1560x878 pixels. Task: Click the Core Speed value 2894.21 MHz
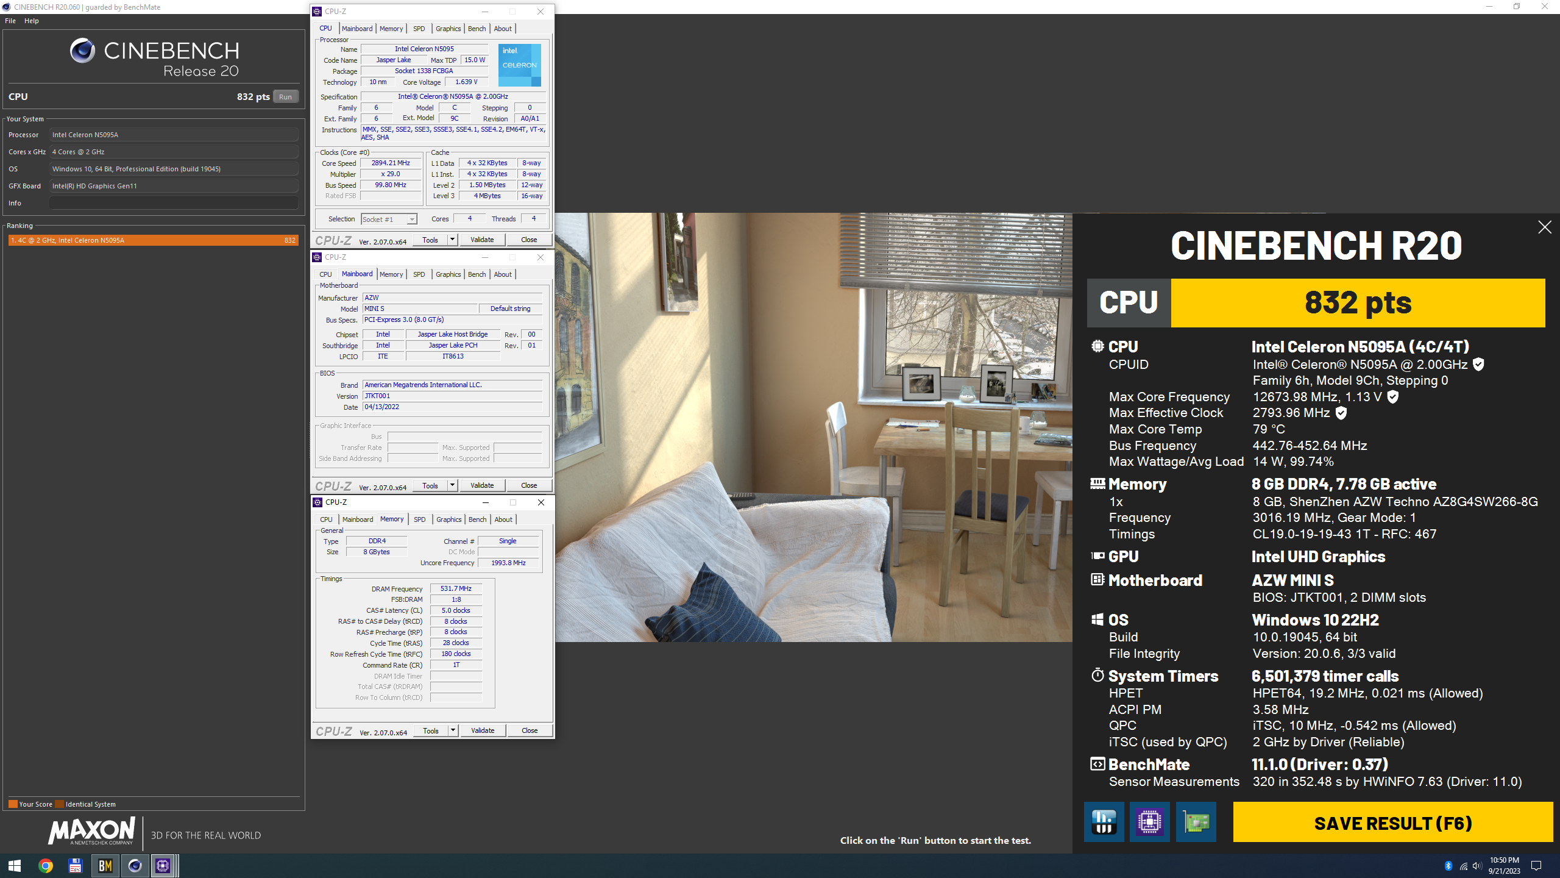click(391, 163)
